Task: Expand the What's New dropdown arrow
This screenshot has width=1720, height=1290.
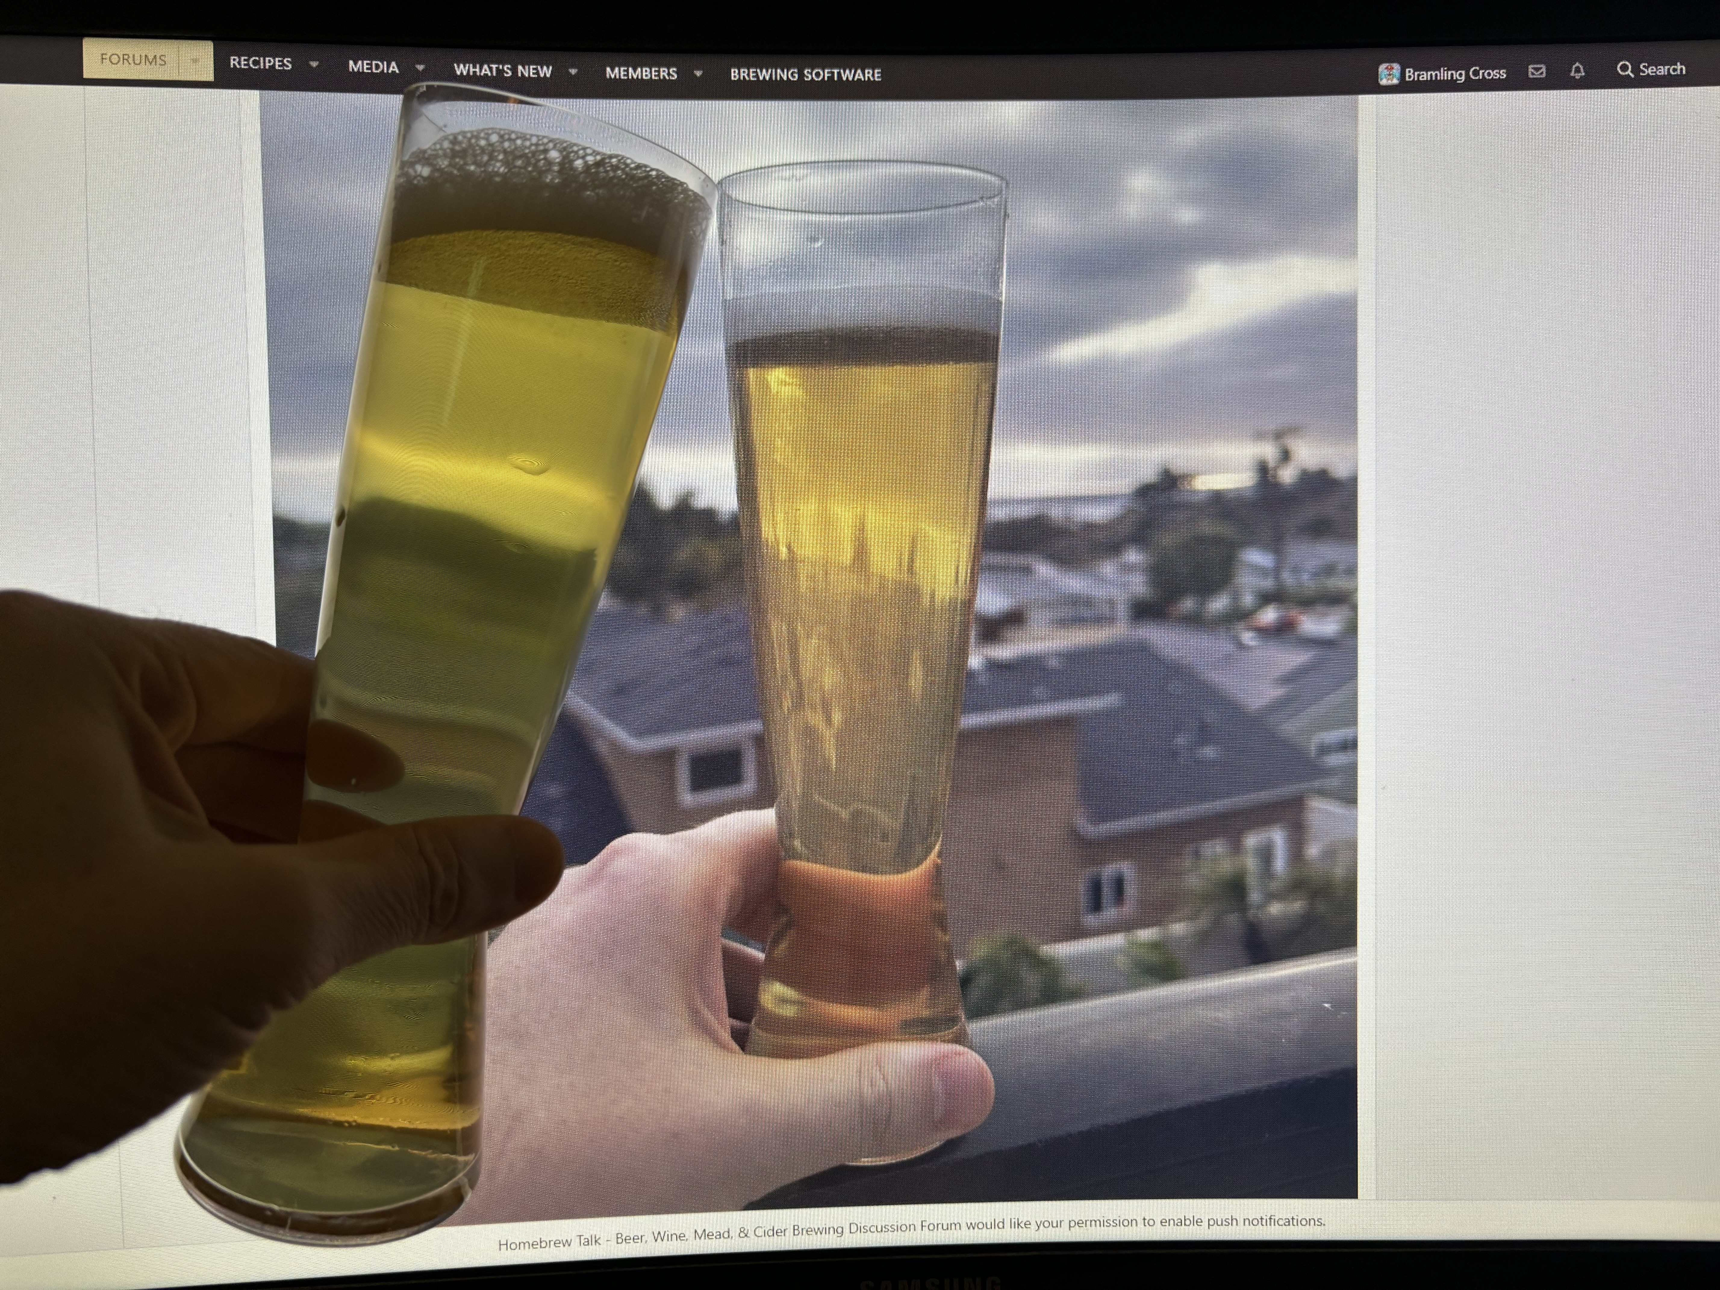Action: [x=573, y=72]
